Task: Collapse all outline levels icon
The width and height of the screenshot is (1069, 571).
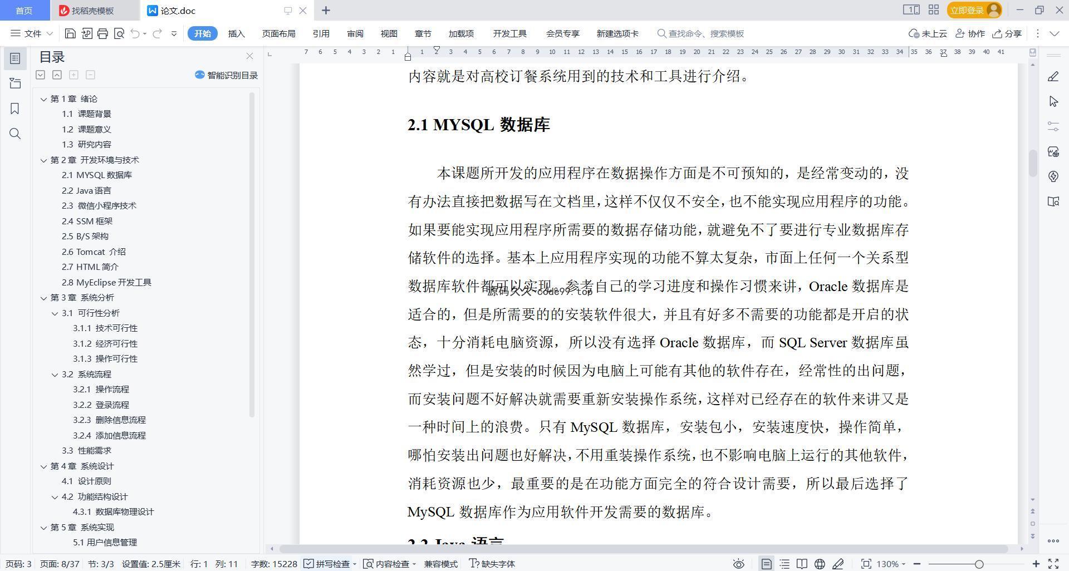Action: (57, 75)
